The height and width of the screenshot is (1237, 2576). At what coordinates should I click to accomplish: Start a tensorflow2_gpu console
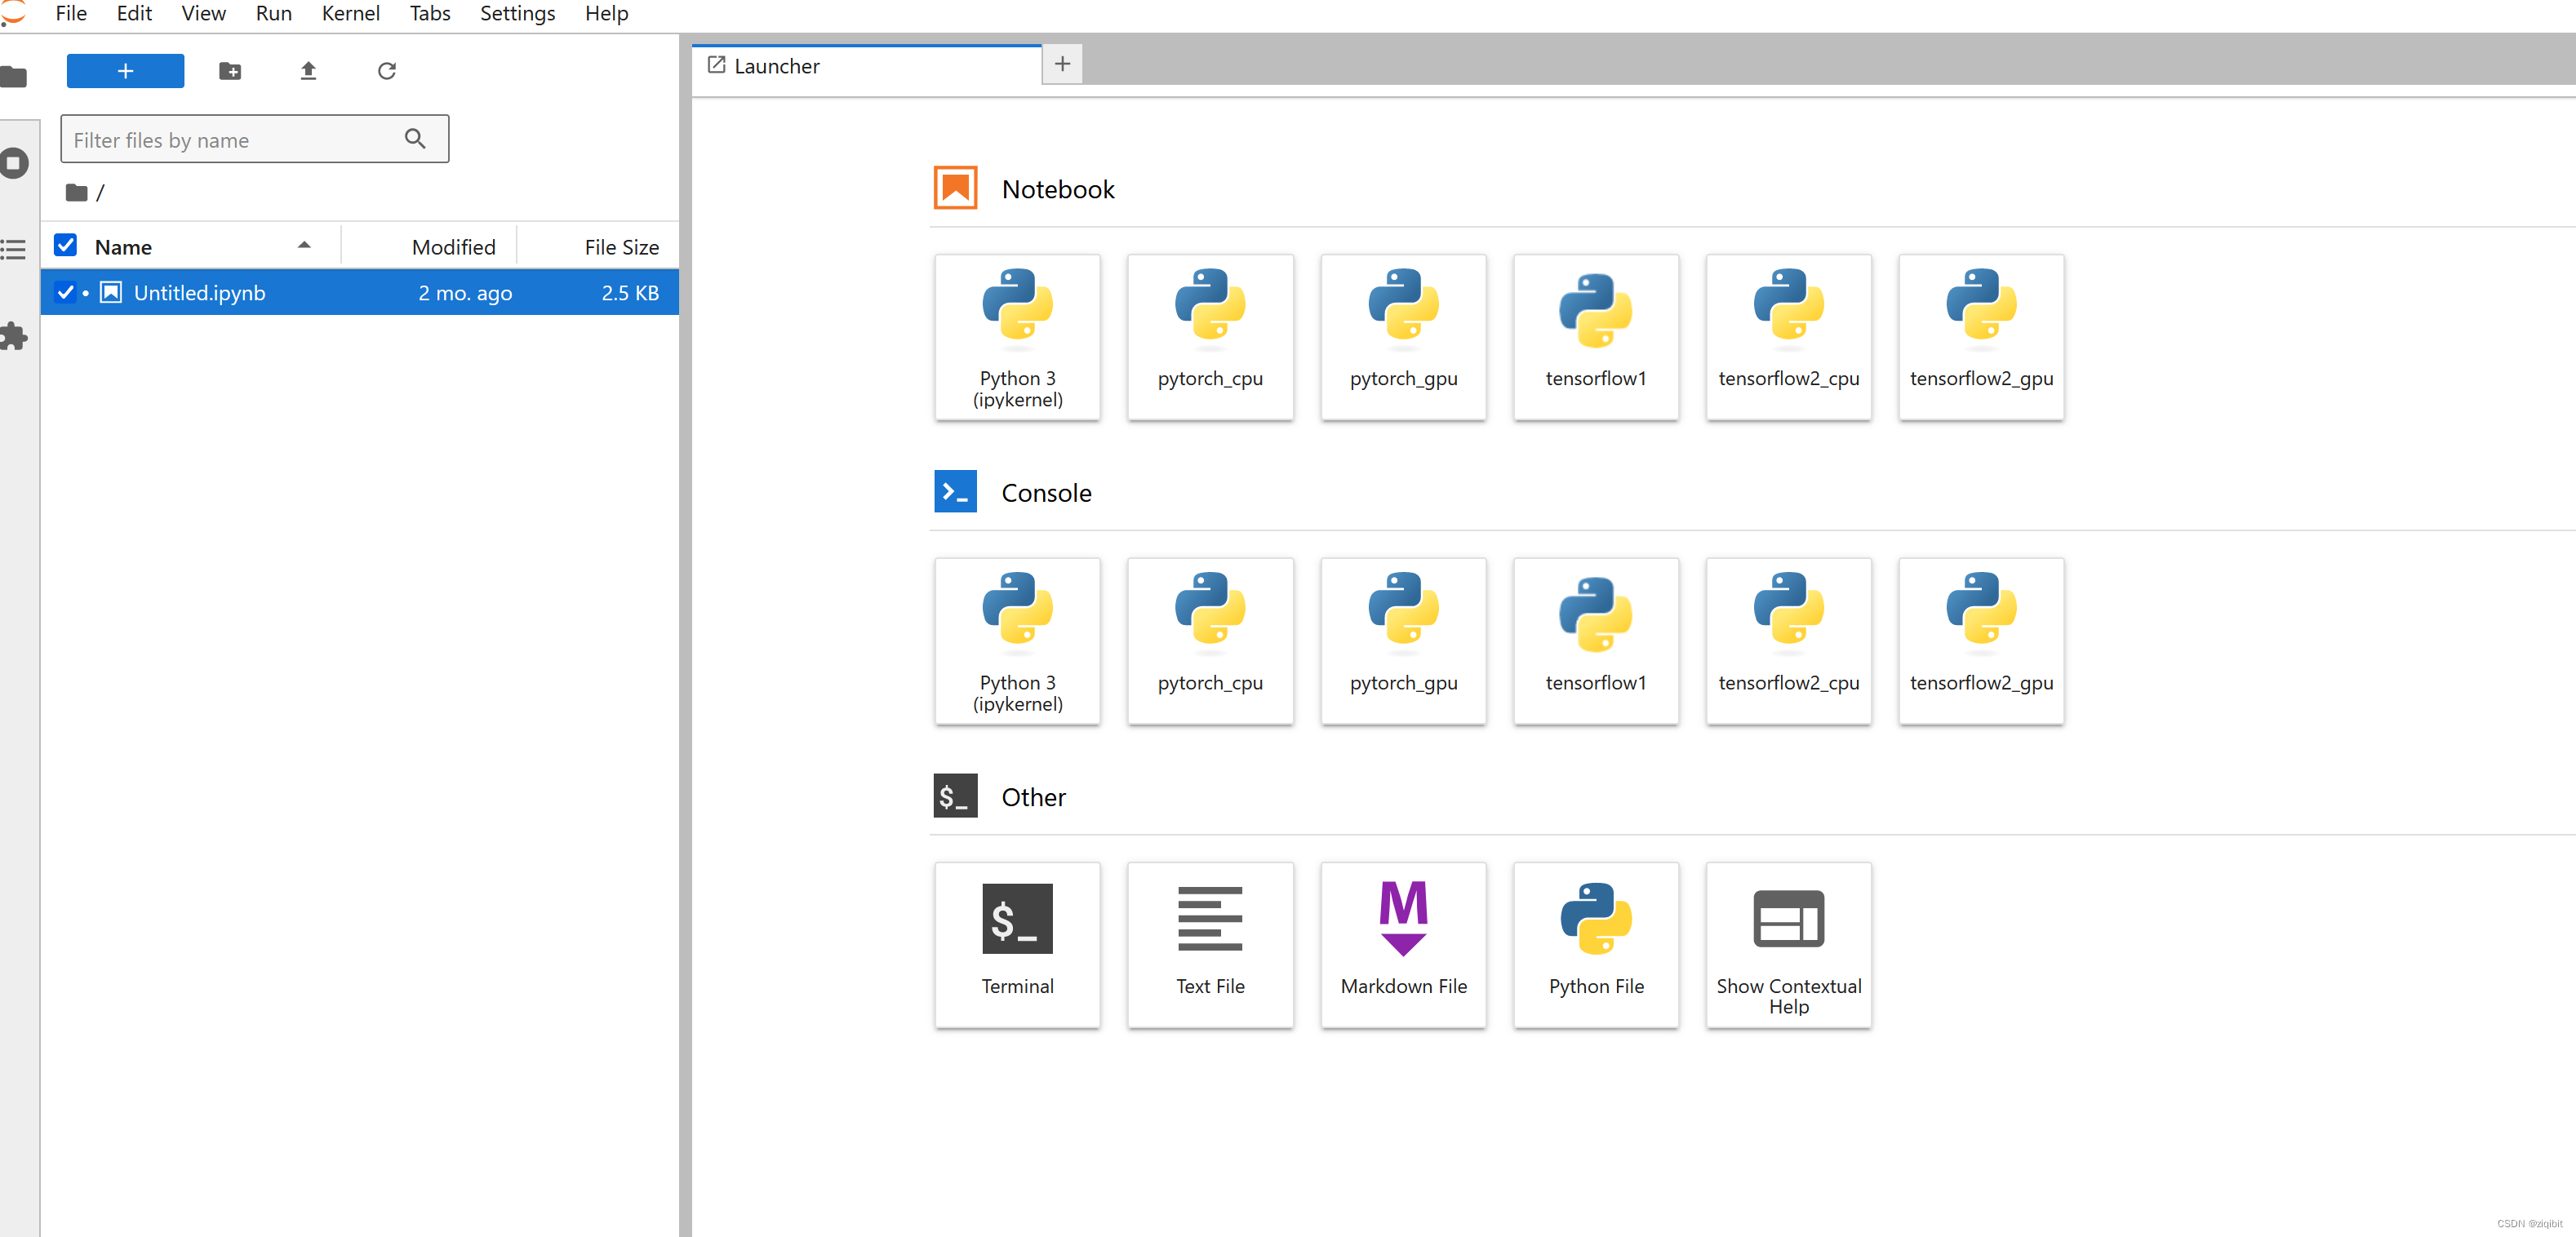pos(1981,641)
